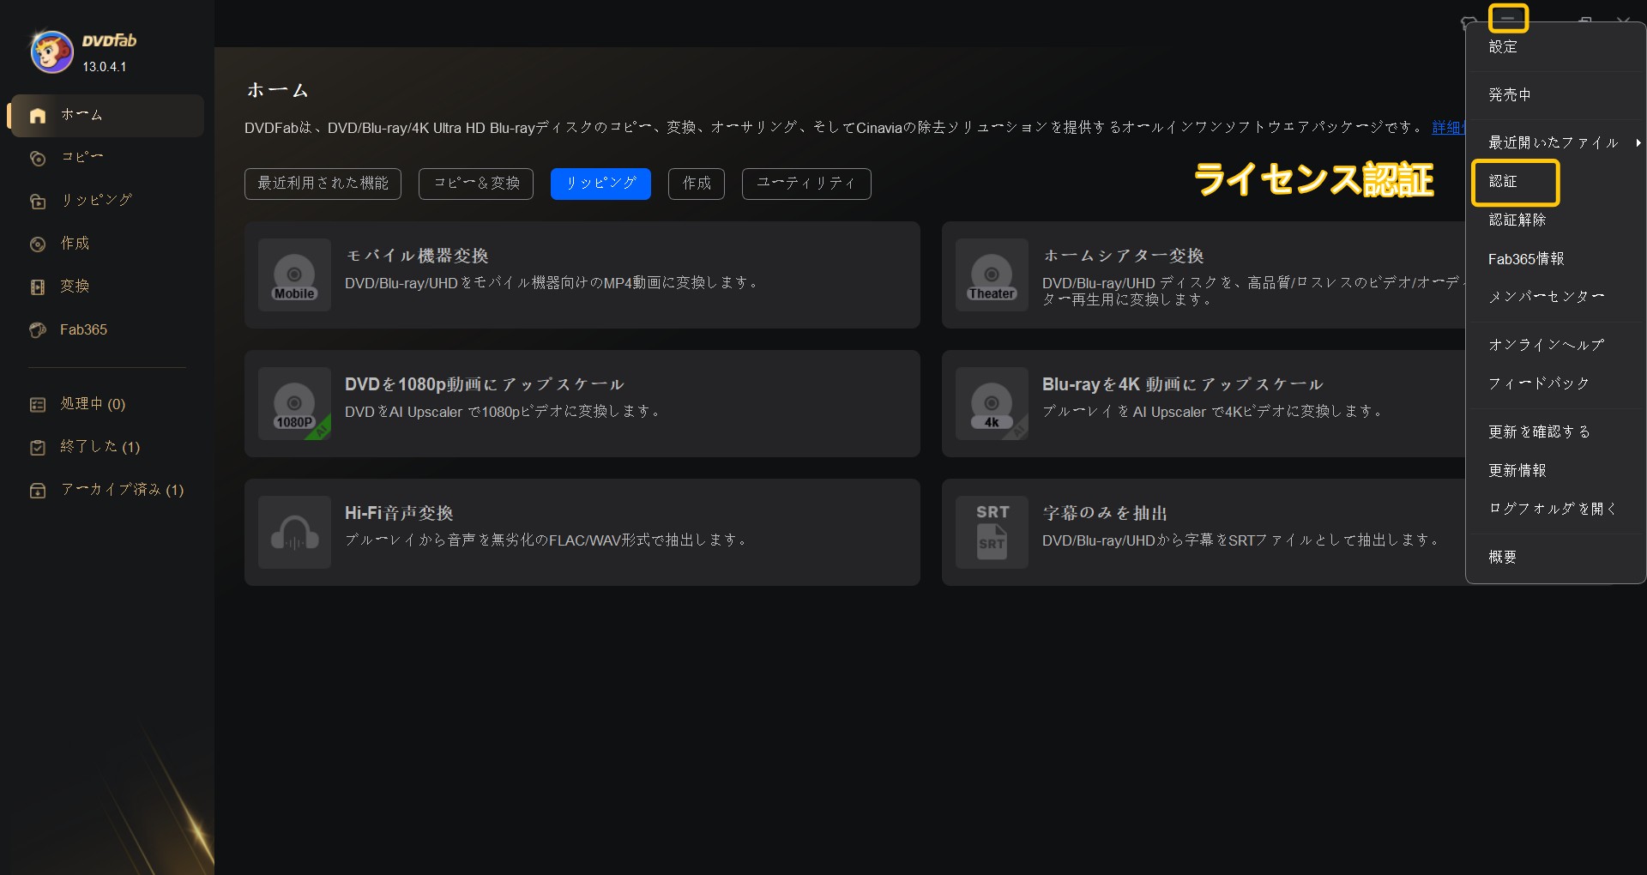
Task: Open Blu-rayを4K動画にアップスケール card
Action: pos(1204,404)
